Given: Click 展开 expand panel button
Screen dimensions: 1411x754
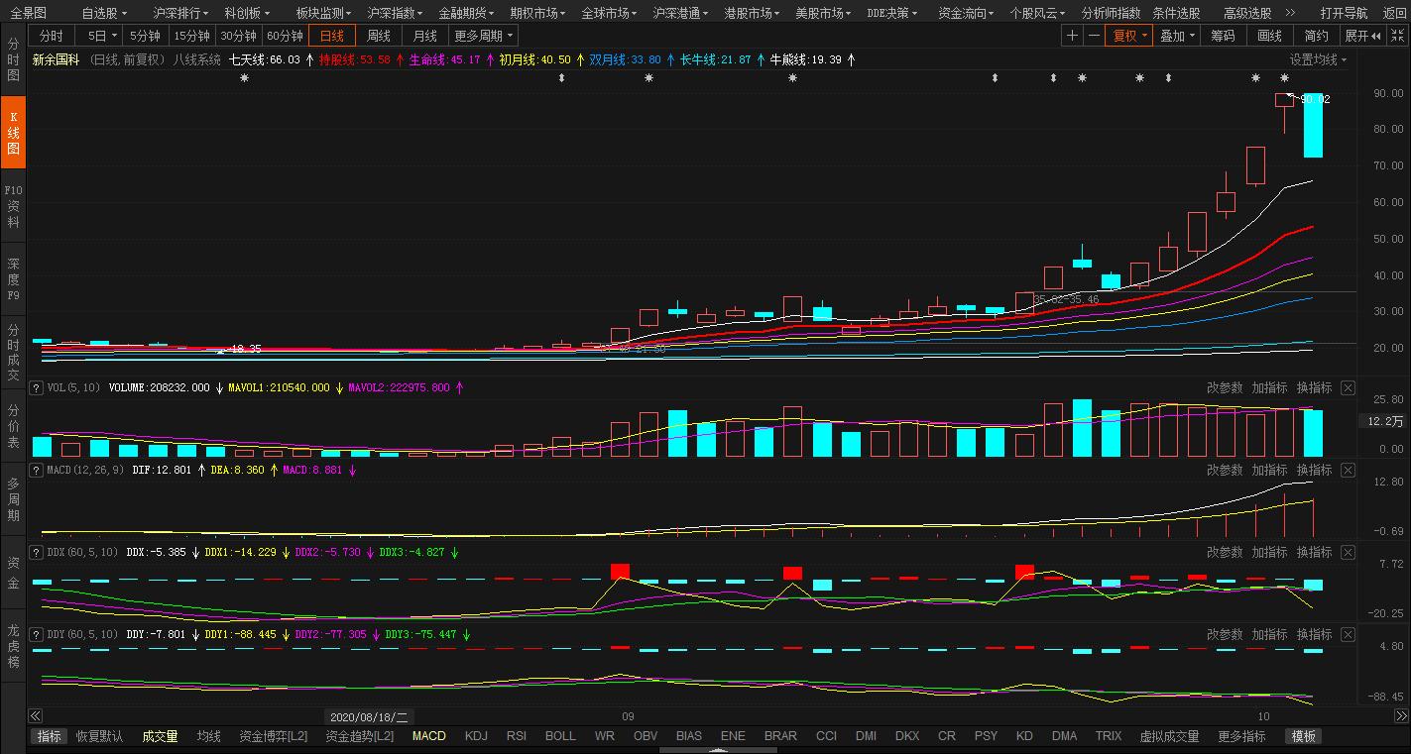Looking at the screenshot, I should 1365,36.
